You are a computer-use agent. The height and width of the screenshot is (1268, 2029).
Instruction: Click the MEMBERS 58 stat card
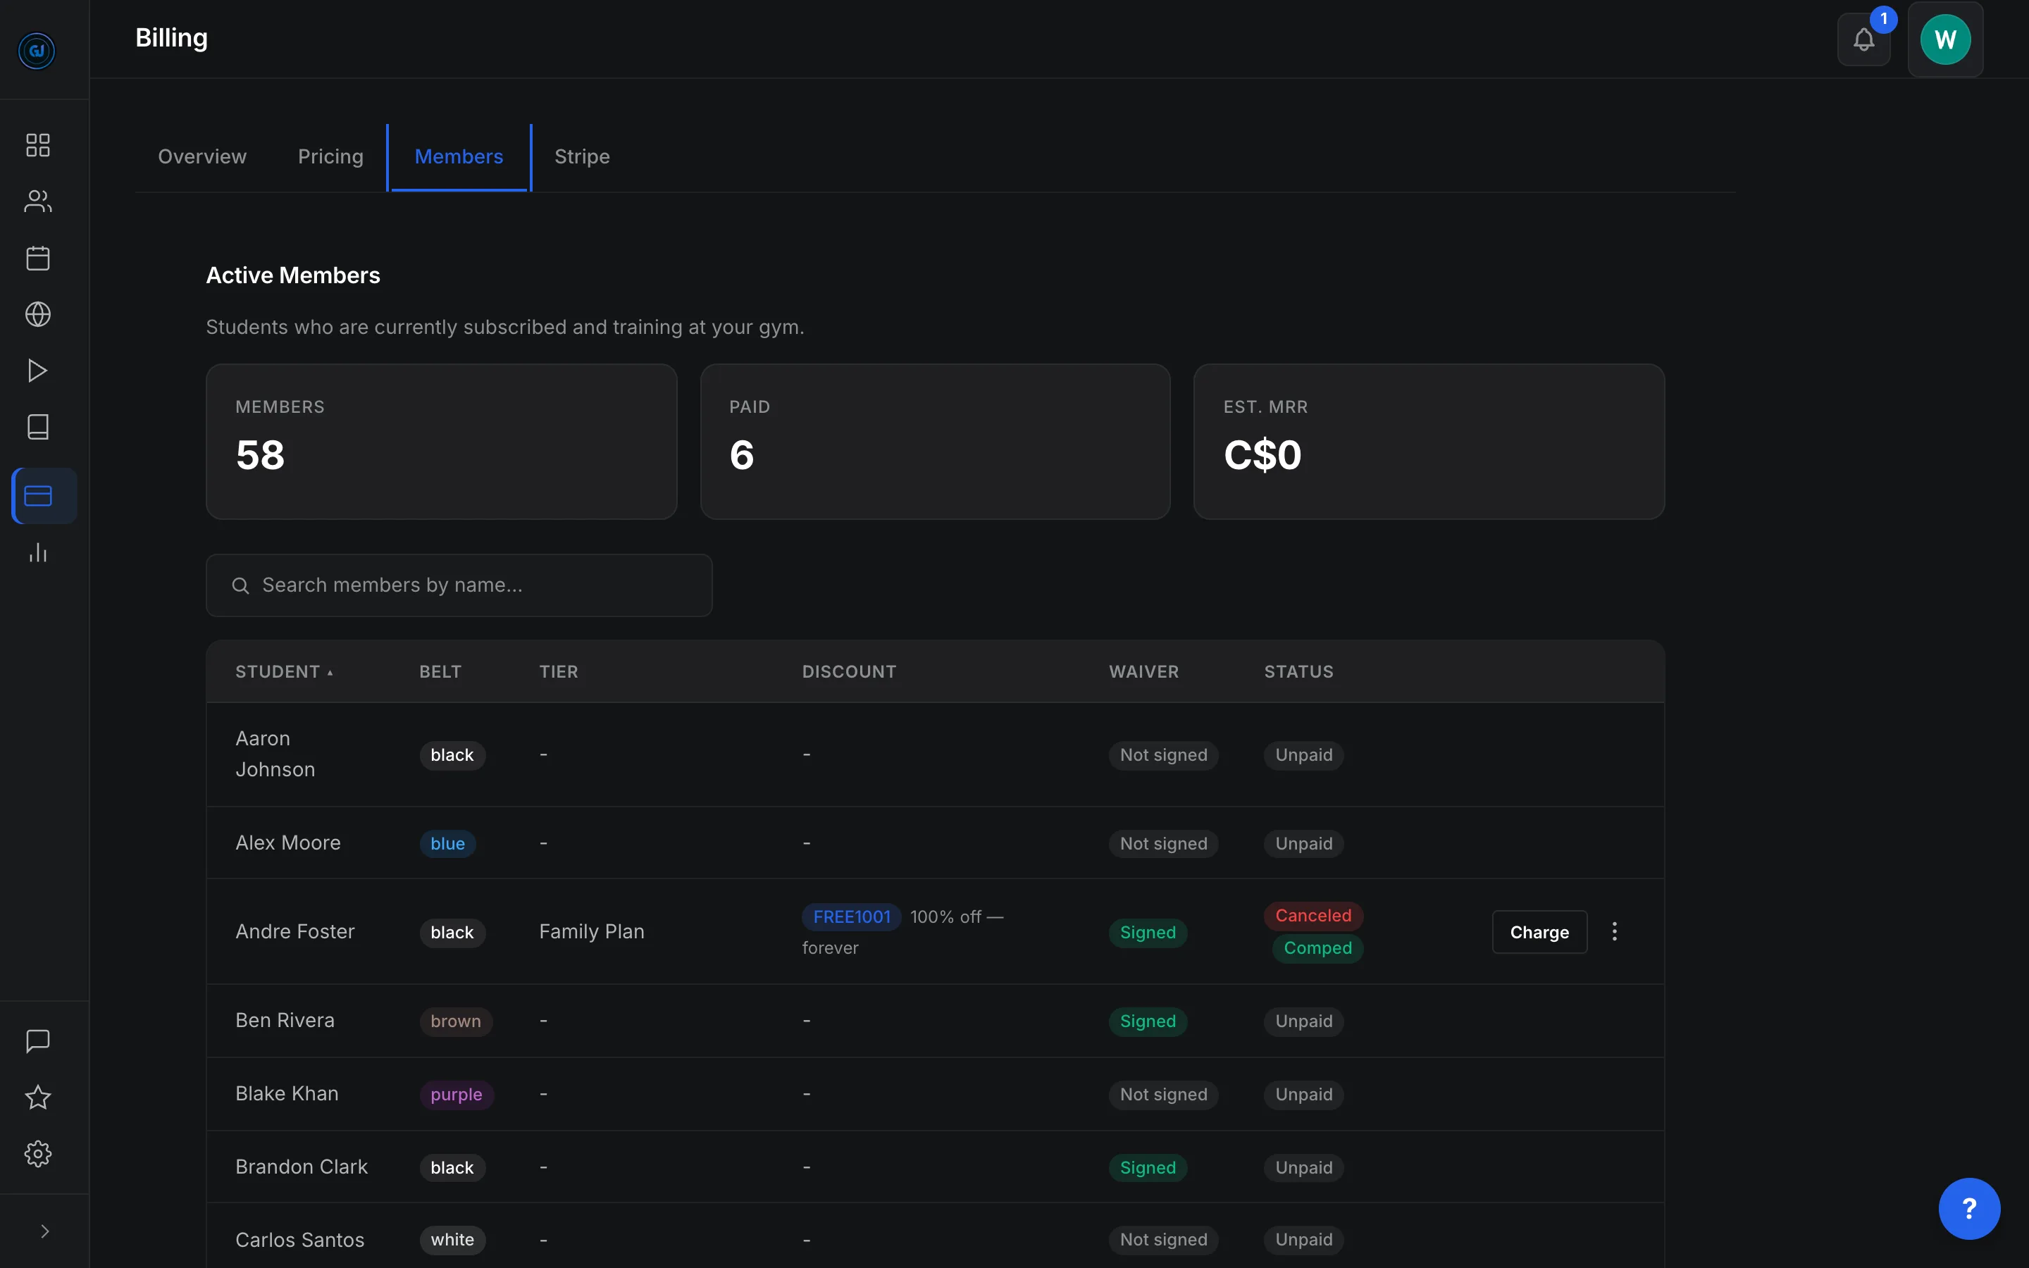[x=441, y=441]
